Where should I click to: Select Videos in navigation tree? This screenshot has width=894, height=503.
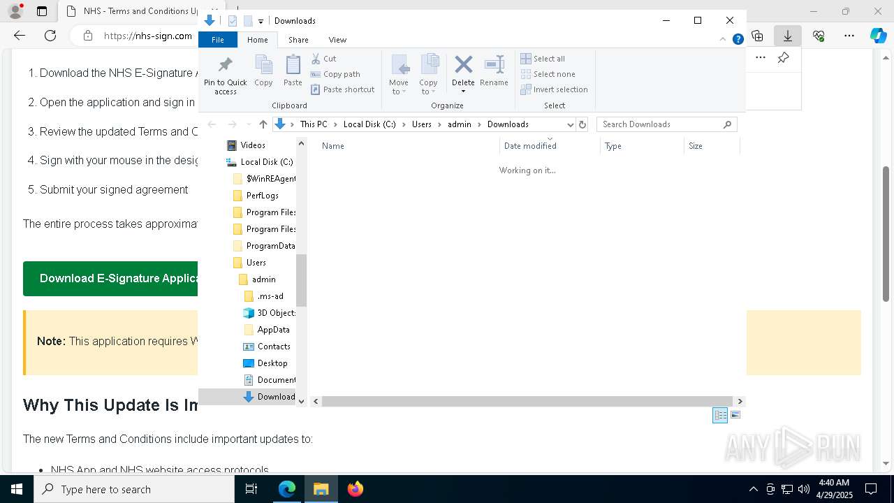253,145
